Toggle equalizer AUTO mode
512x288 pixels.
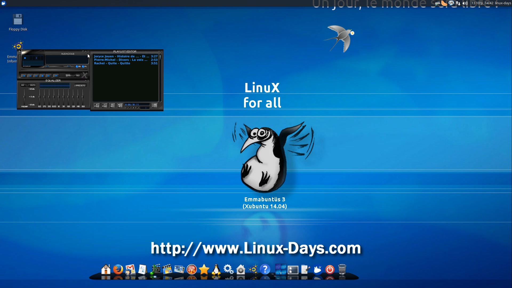tap(31, 85)
